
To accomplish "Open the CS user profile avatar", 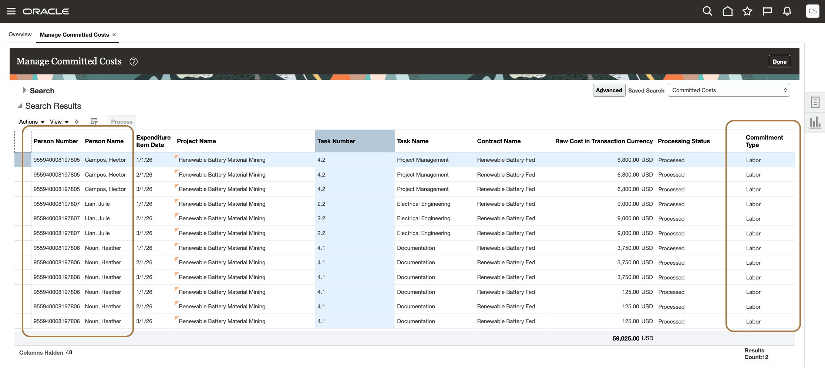I will 812,11.
